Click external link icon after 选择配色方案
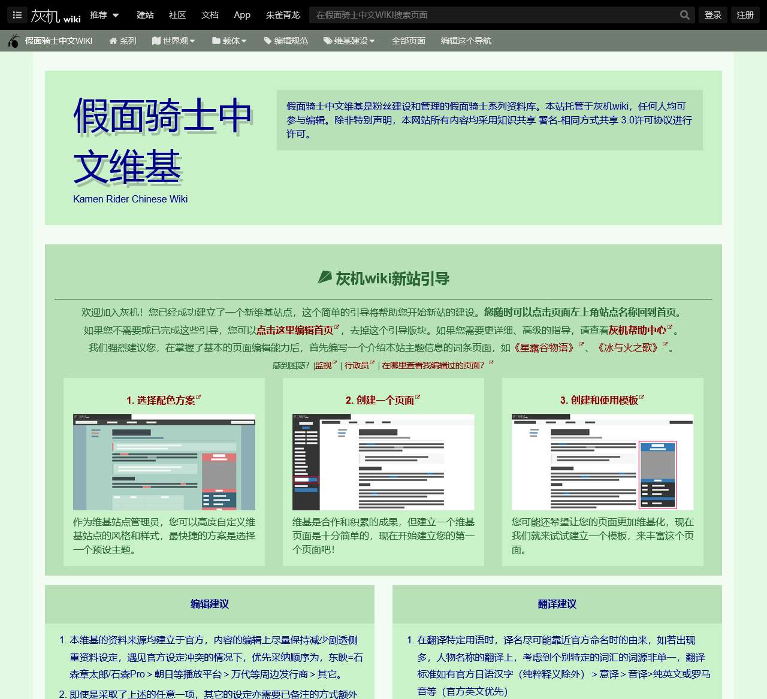 (198, 398)
